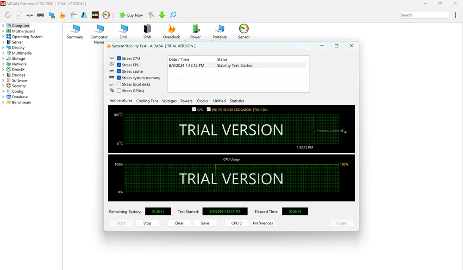The width and height of the screenshot is (463, 270).
Task: Open the SensorPanel gauge toolbar icon
Action: [x=106, y=15]
